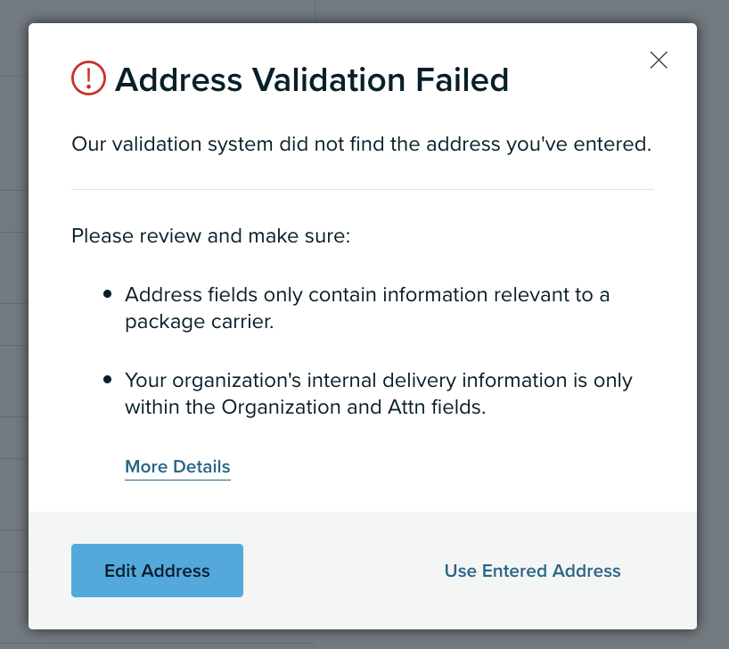Click the underline beneath More Details
729x649 pixels.
[177, 480]
